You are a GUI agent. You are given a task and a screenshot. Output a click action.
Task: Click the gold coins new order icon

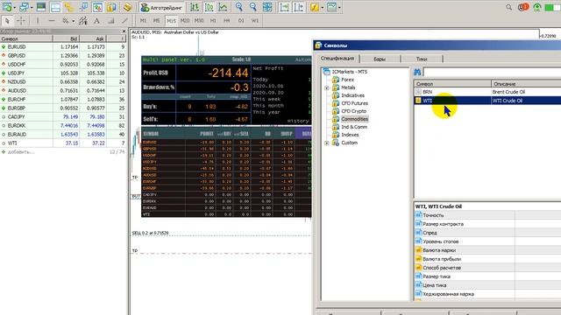click(x=127, y=7)
